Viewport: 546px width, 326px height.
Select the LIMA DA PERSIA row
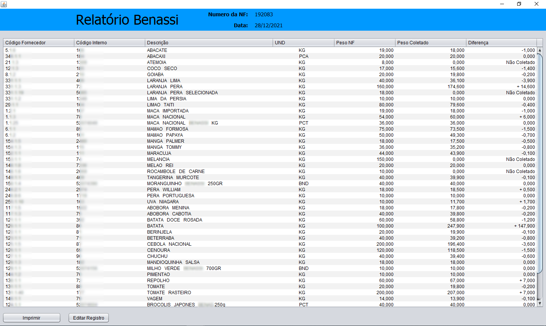click(270, 99)
